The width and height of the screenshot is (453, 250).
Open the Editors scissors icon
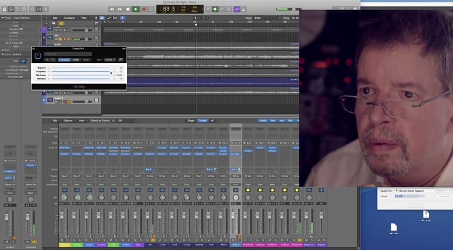click(x=46, y=9)
